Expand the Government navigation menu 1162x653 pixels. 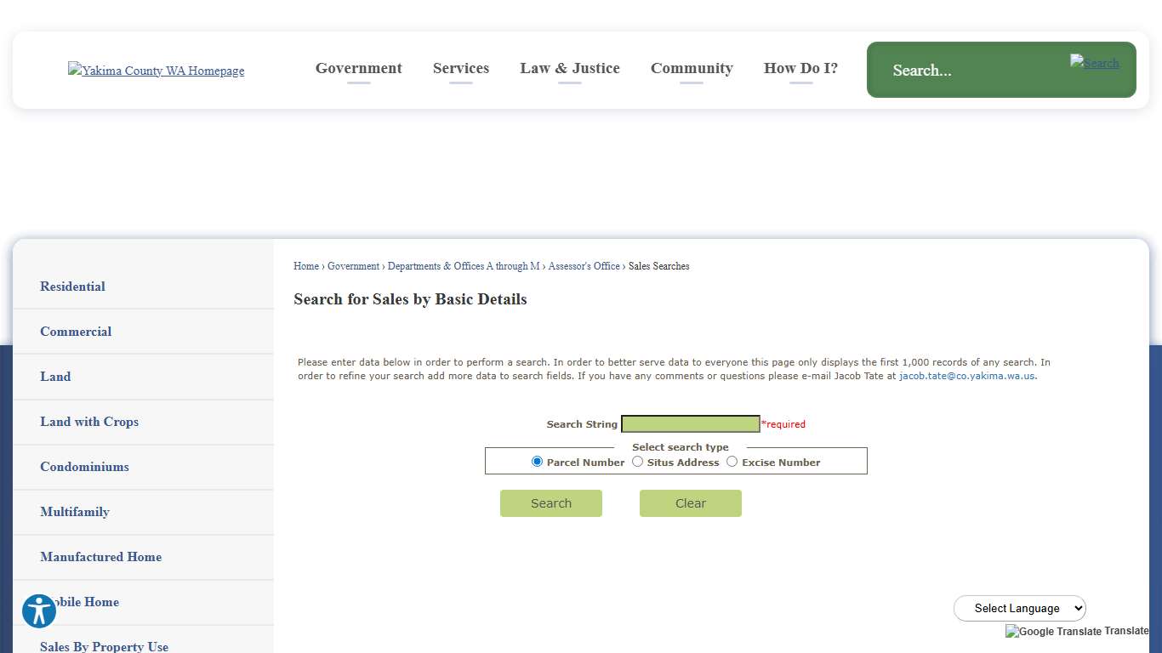(358, 68)
